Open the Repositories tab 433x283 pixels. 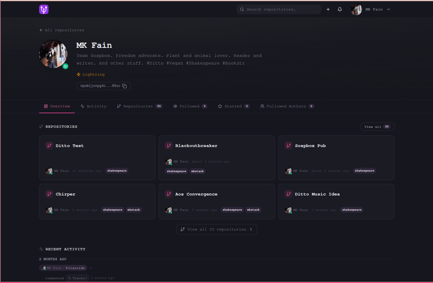click(140, 106)
